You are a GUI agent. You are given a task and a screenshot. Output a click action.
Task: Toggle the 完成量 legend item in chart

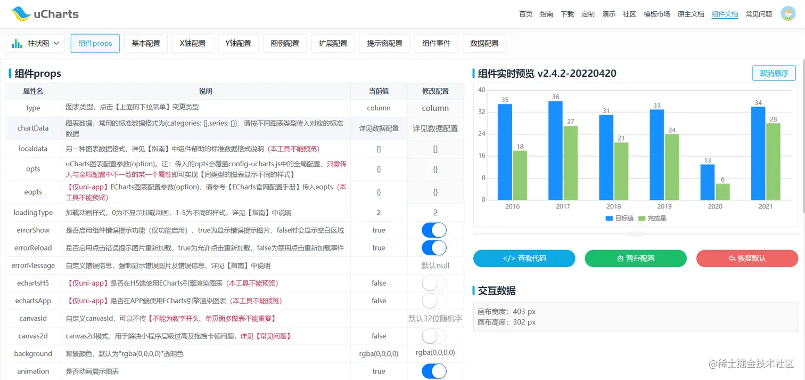(x=652, y=218)
